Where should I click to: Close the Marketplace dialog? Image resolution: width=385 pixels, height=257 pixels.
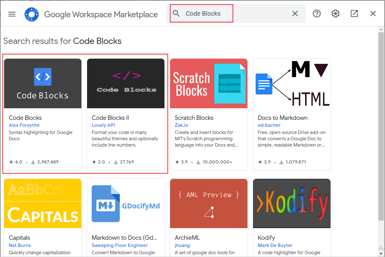coord(373,13)
